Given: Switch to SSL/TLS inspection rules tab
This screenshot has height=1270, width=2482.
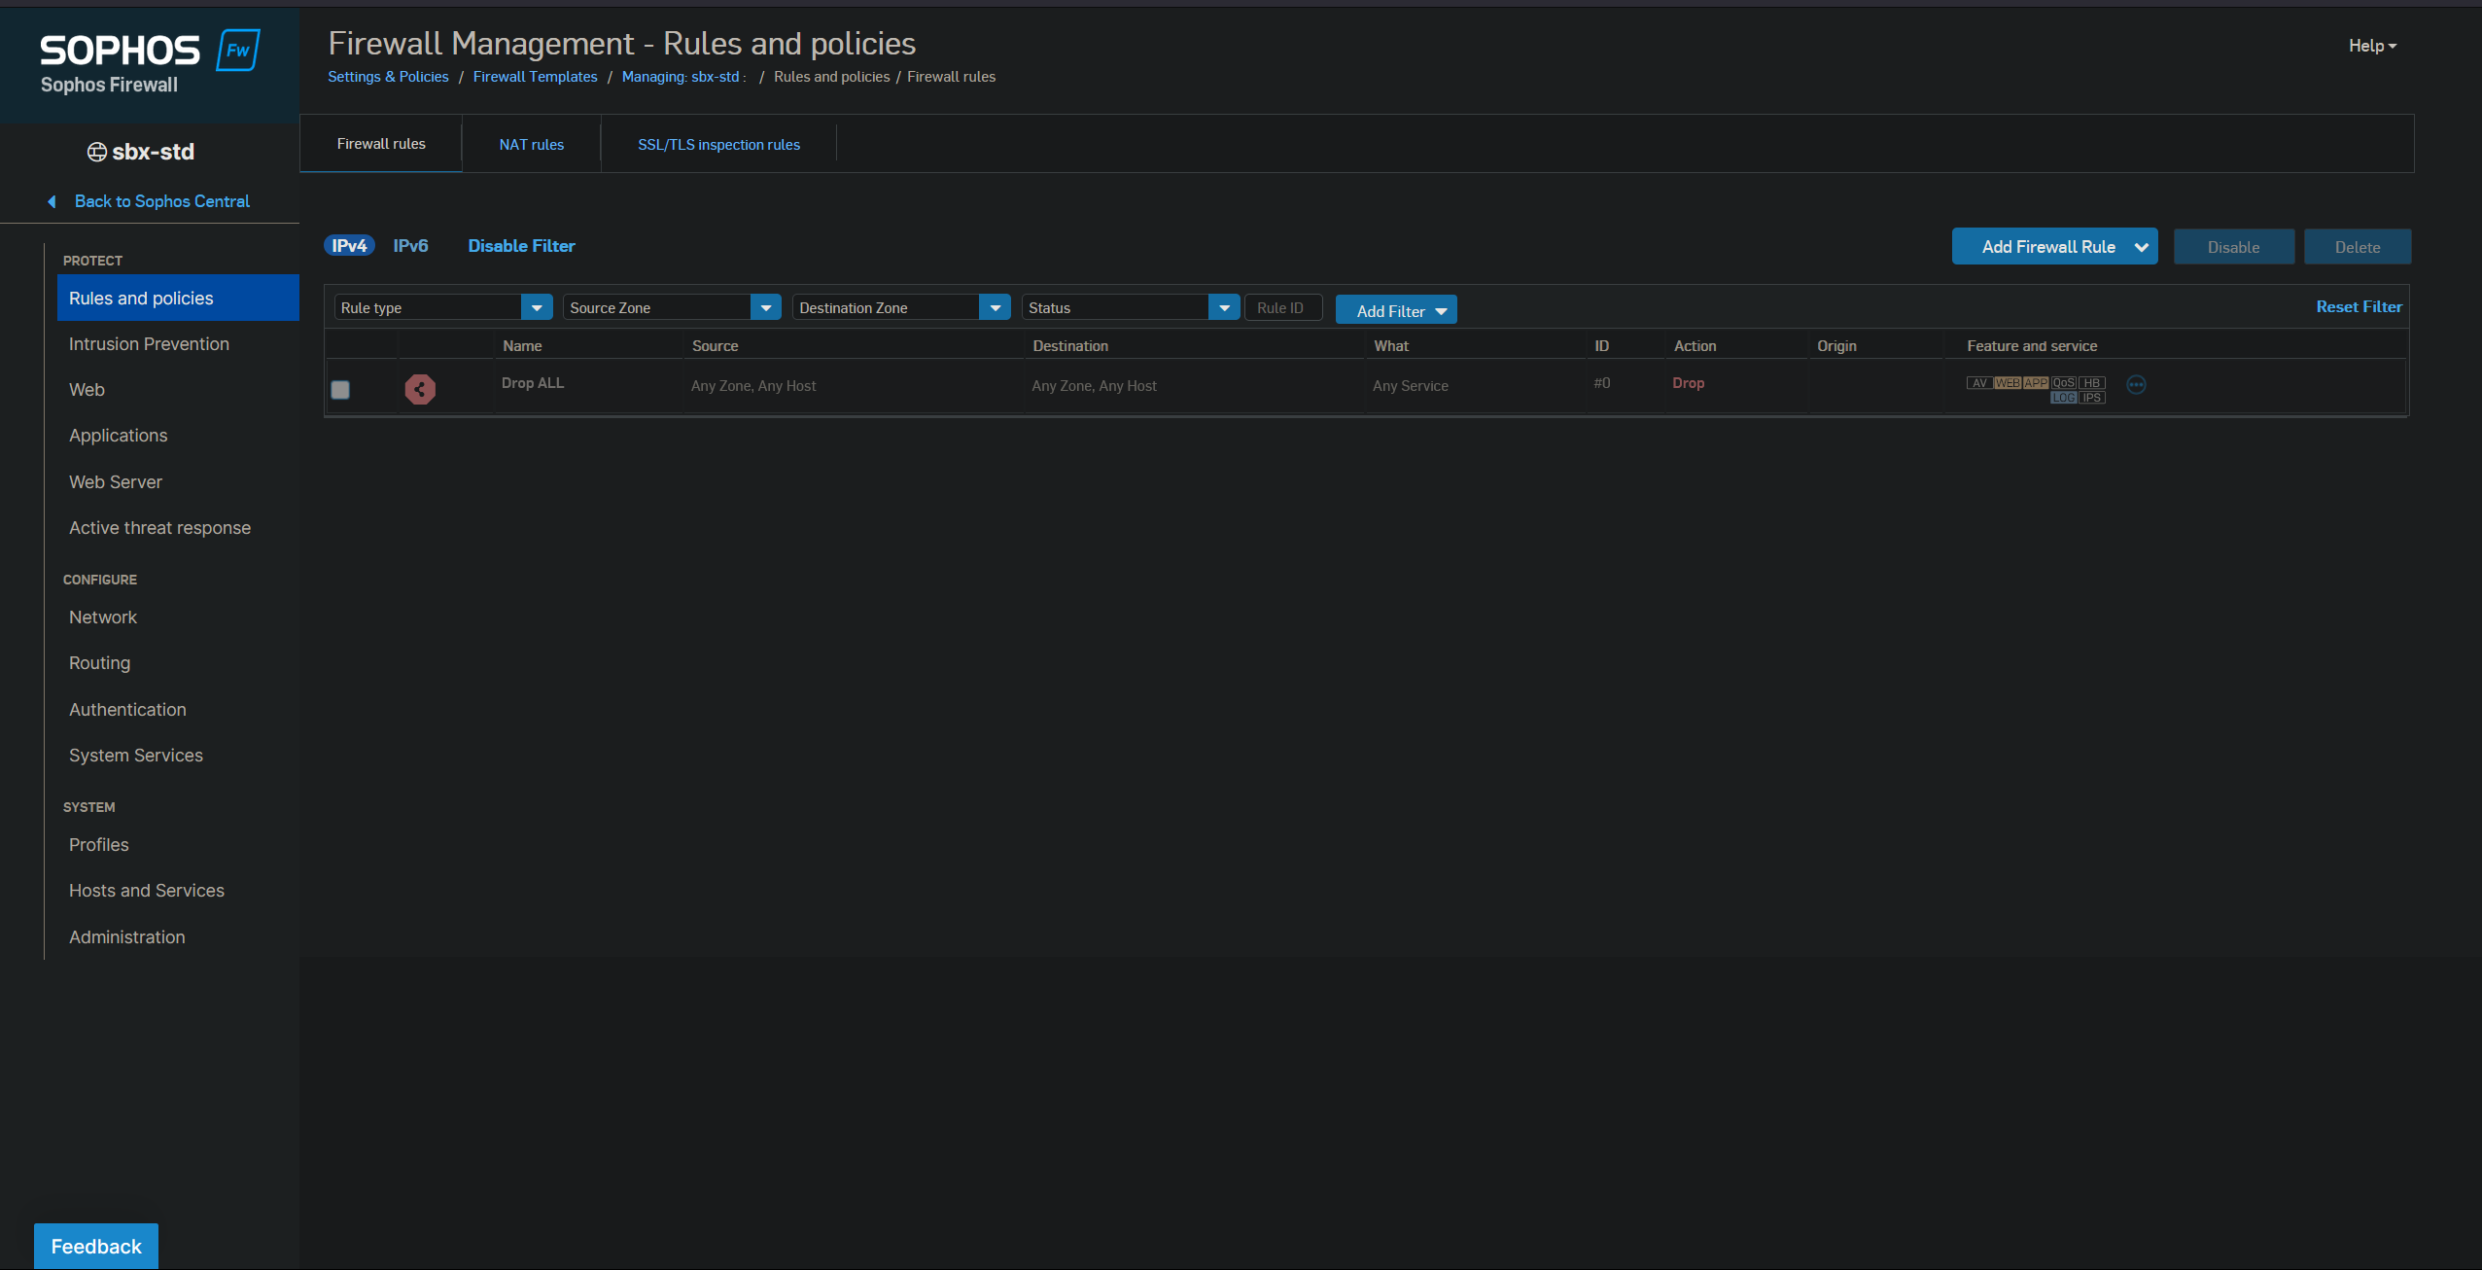Looking at the screenshot, I should tap(718, 144).
